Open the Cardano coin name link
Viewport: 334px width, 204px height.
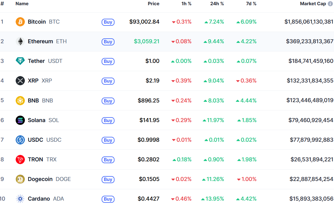tap(39, 199)
